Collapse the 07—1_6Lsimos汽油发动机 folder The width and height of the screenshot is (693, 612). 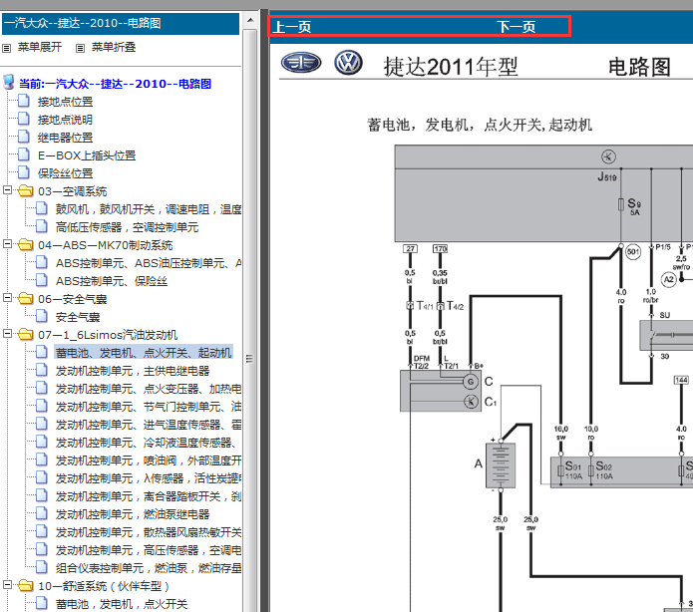[x=7, y=334]
